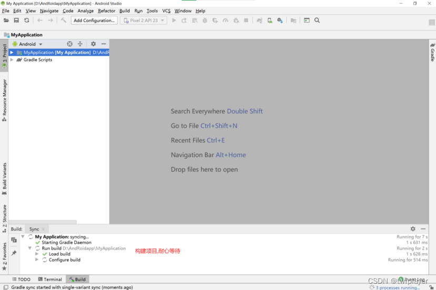436x290 pixels.
Task: Click the Attach Debugger to Process icon
Action: point(236,21)
